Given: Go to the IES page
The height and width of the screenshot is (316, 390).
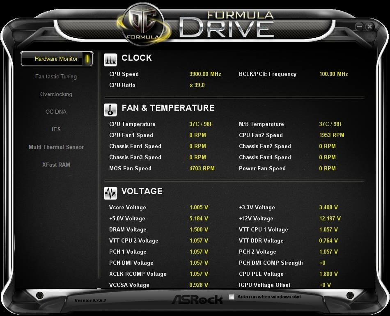Looking at the screenshot, I should pyautogui.click(x=56, y=130).
